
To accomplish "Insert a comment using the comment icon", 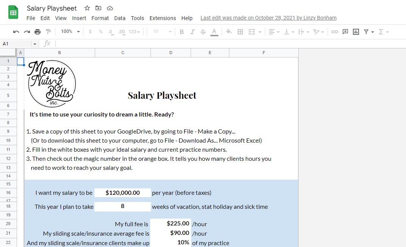I will [345, 31].
